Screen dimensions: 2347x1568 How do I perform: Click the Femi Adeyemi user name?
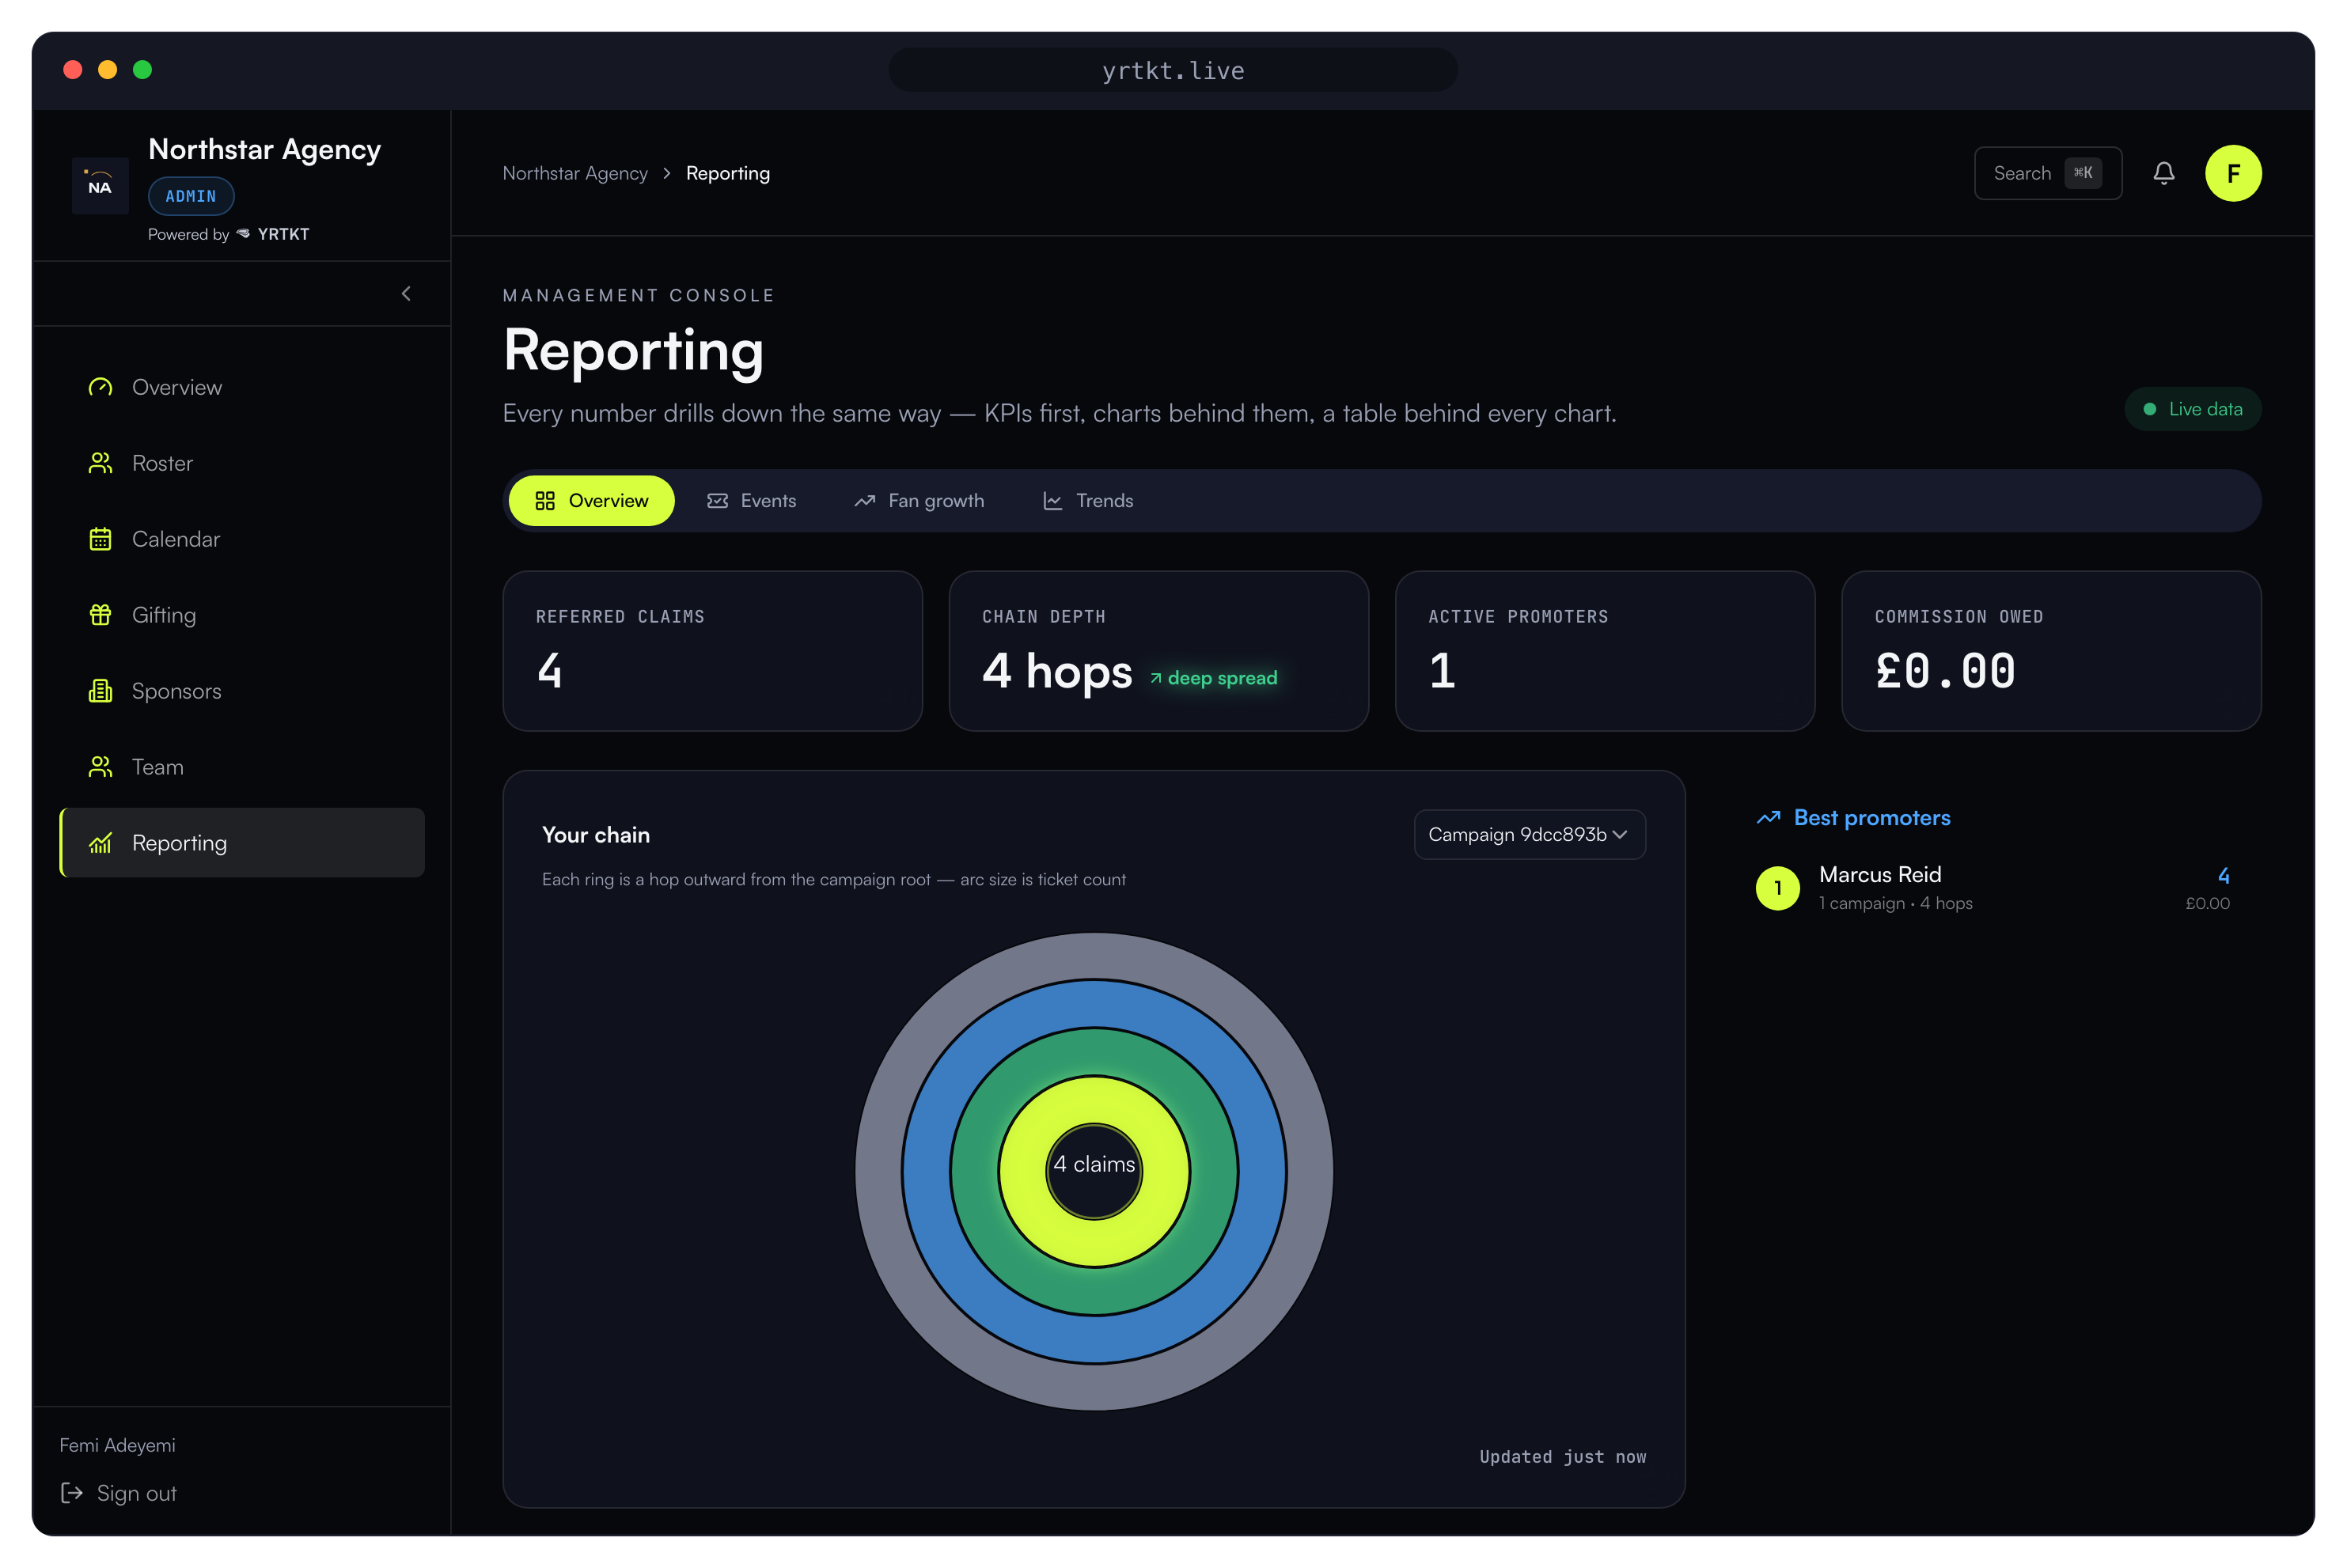click(117, 1445)
